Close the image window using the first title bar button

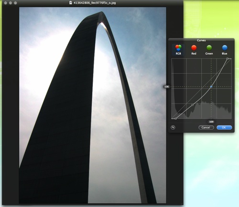6,3
